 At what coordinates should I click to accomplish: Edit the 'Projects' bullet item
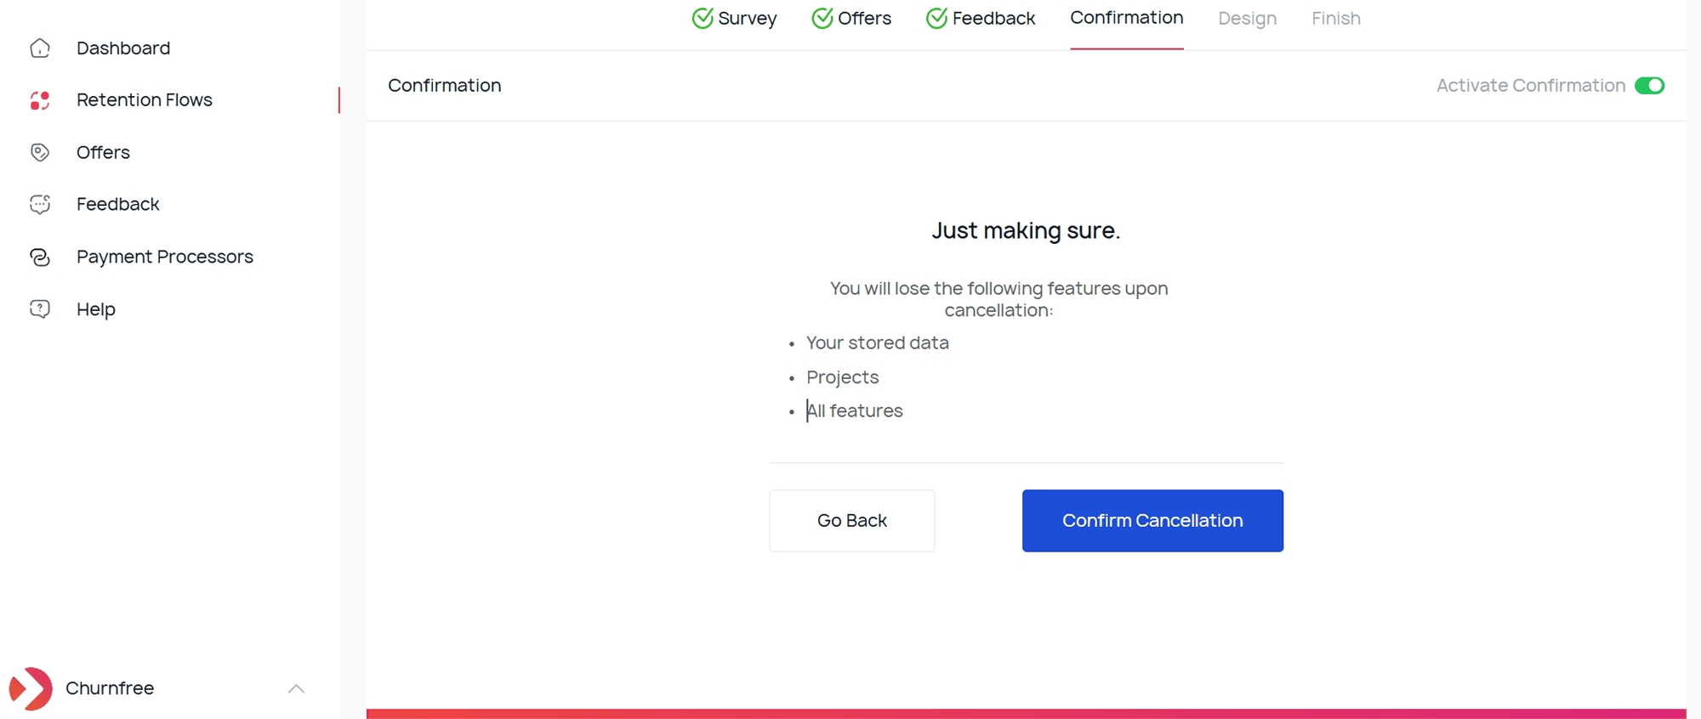pyautogui.click(x=842, y=376)
